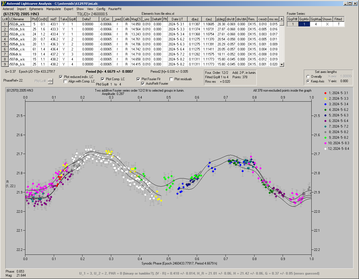Open the Ephemeris menu

[36, 9]
